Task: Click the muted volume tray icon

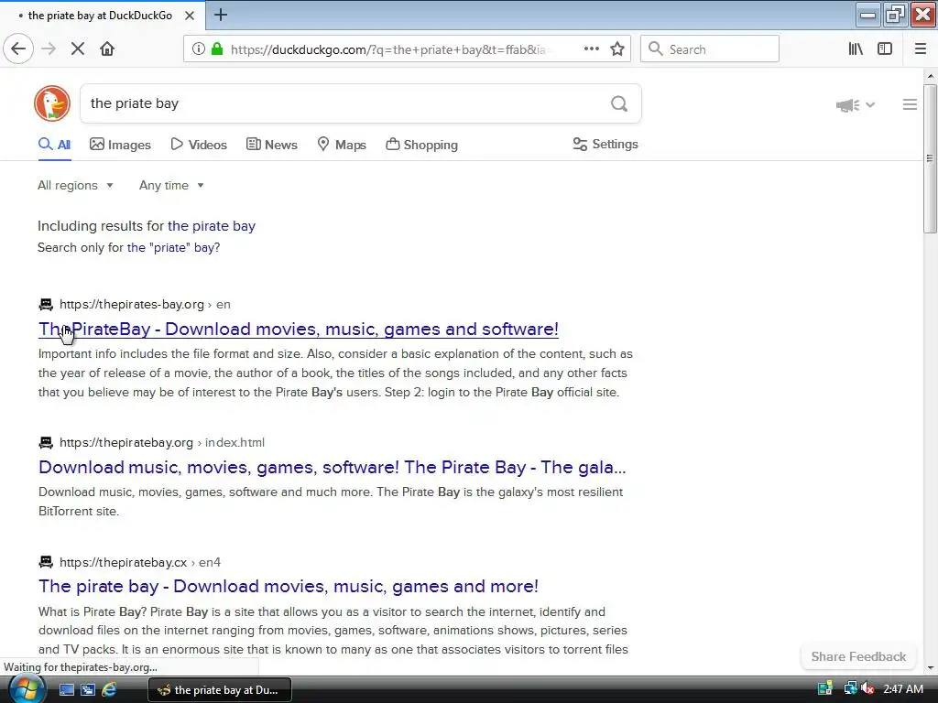Action: pyautogui.click(x=867, y=689)
